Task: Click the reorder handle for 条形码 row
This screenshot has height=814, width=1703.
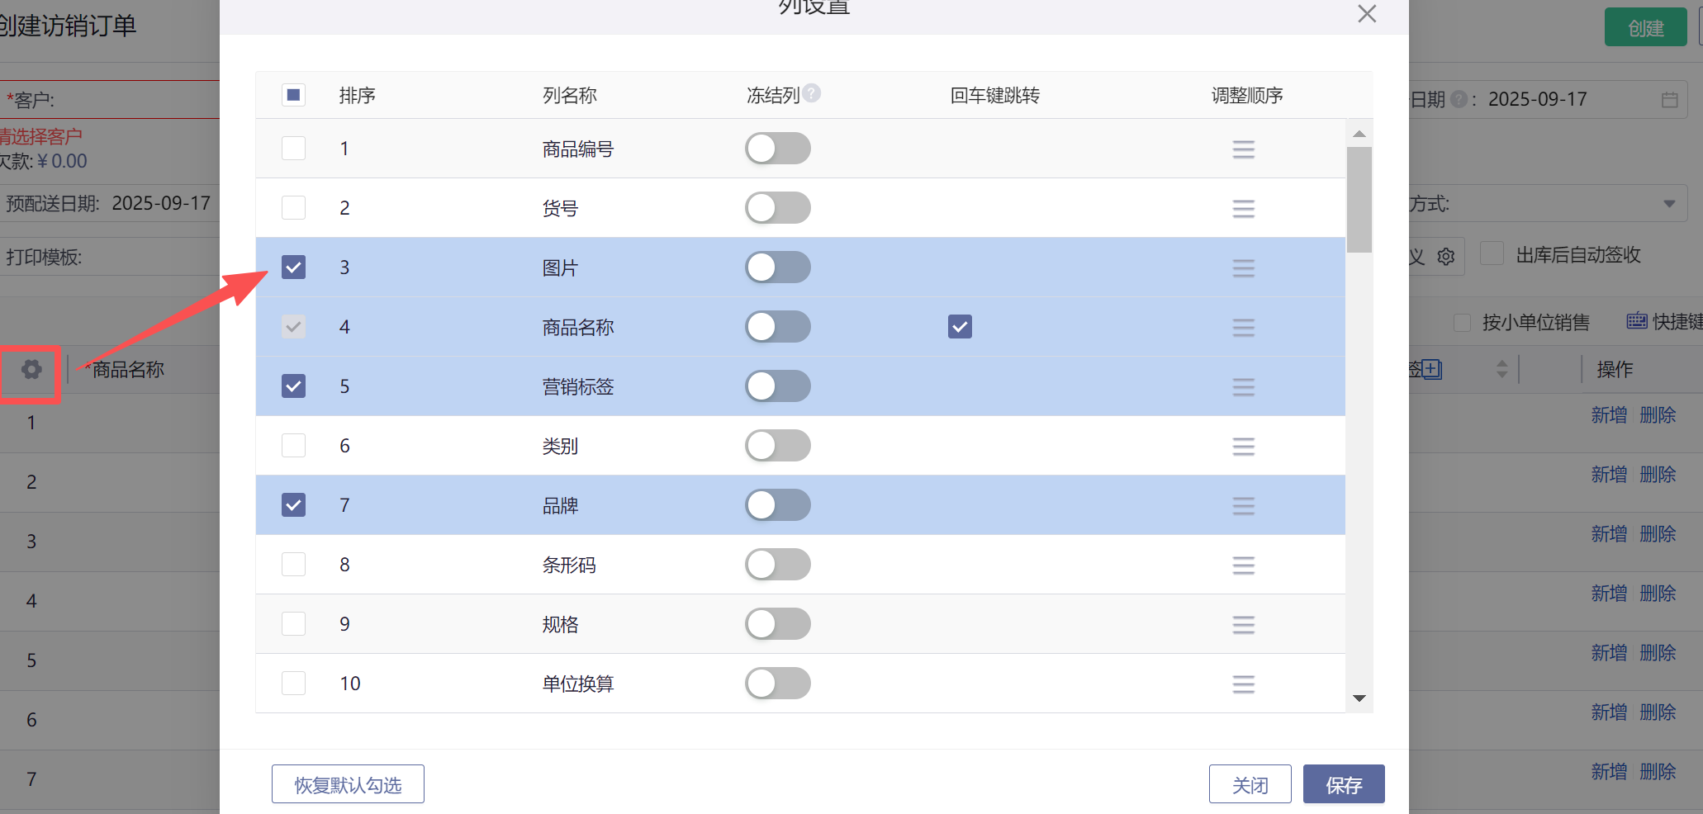Action: click(1243, 566)
